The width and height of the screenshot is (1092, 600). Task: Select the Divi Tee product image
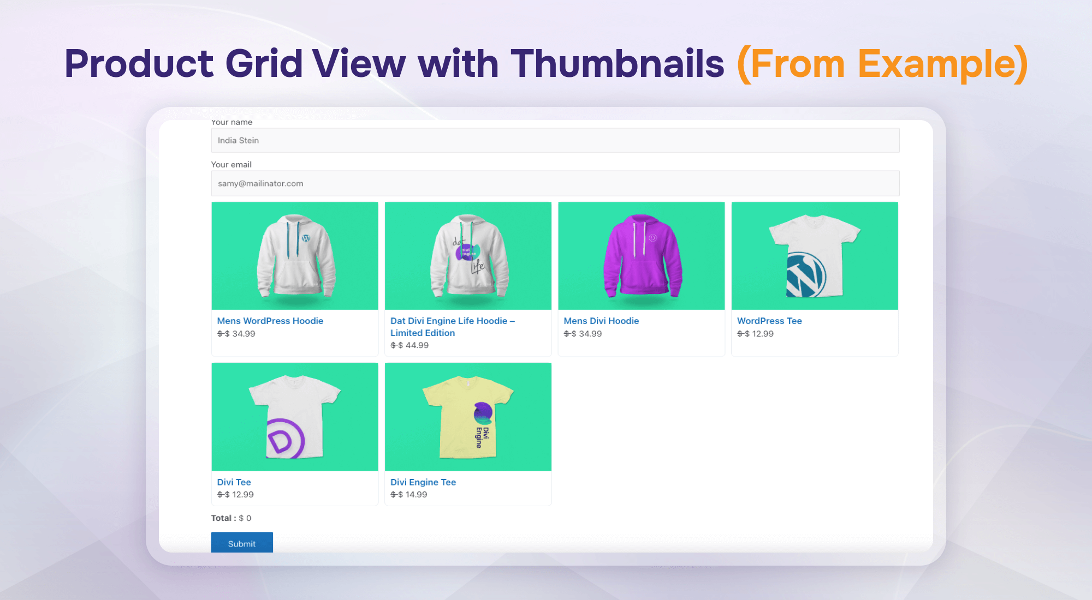[x=295, y=417]
